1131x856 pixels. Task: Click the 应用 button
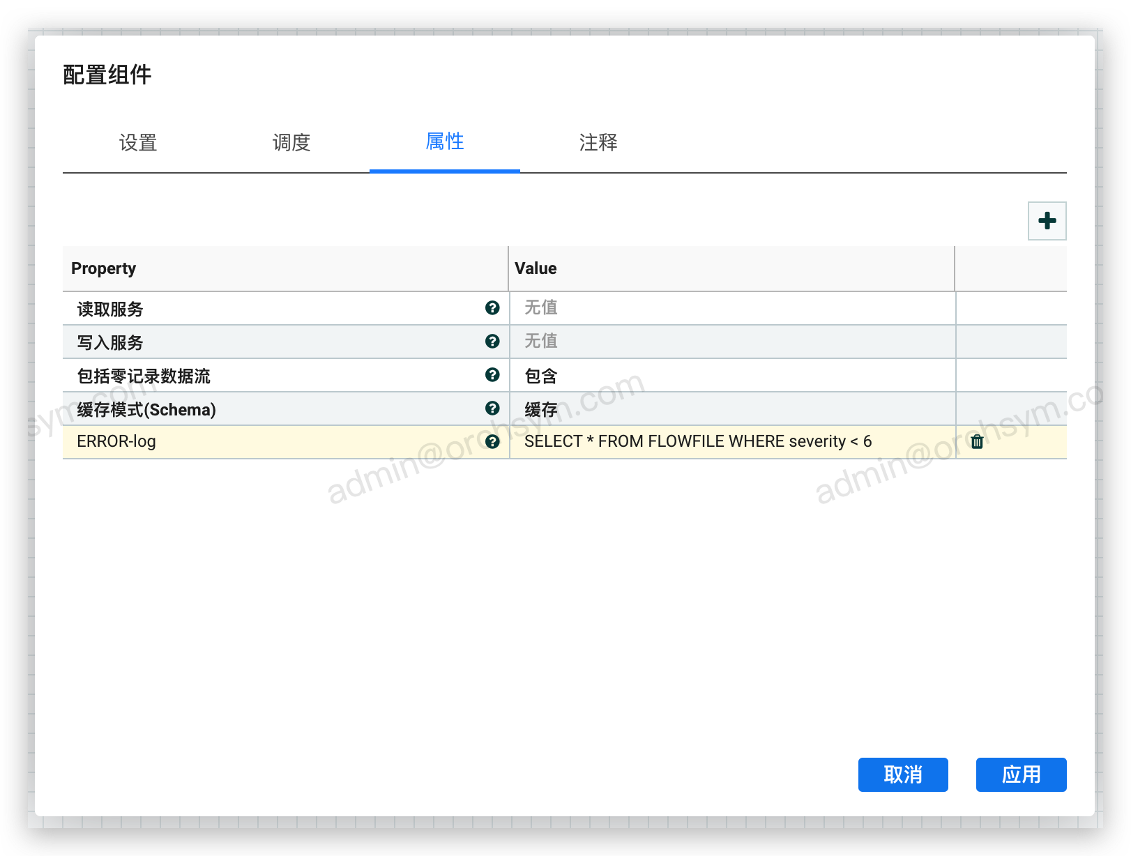pos(1021,774)
